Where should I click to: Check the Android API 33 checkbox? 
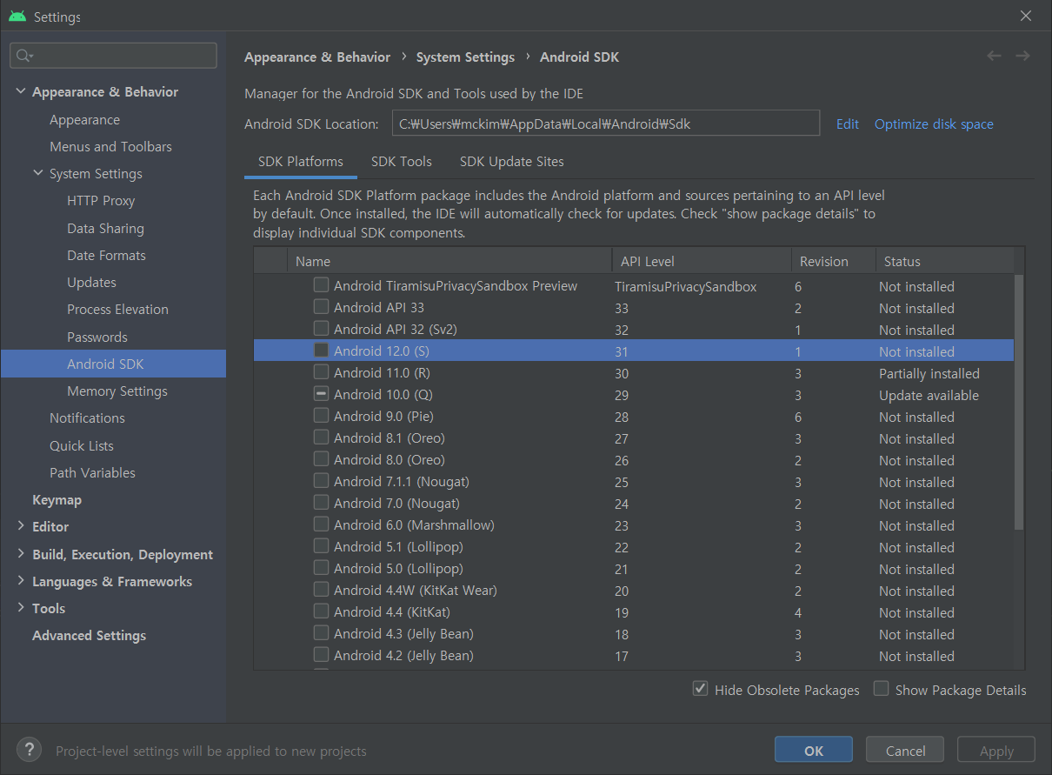tap(322, 306)
